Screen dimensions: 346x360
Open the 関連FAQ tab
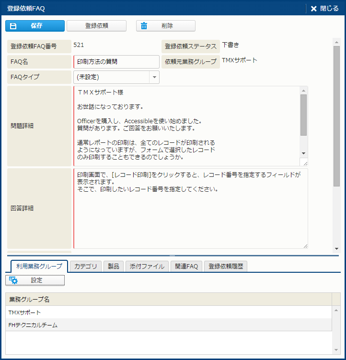186,267
